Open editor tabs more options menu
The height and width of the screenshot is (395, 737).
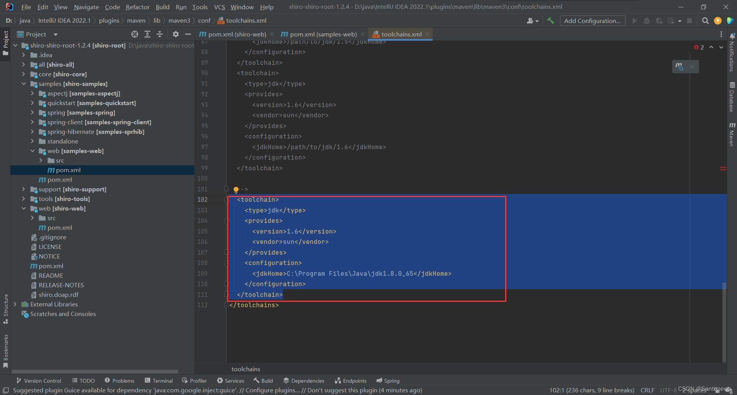(x=721, y=34)
